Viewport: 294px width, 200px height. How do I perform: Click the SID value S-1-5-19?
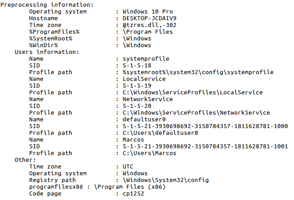coord(138,85)
